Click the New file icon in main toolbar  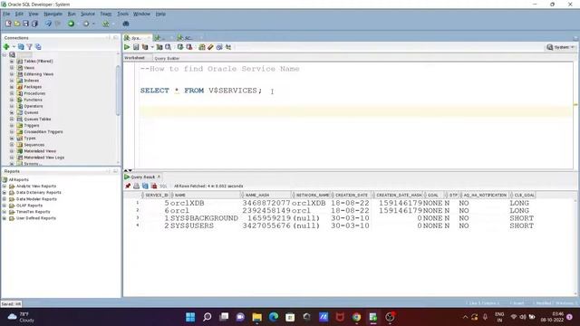(x=8, y=24)
